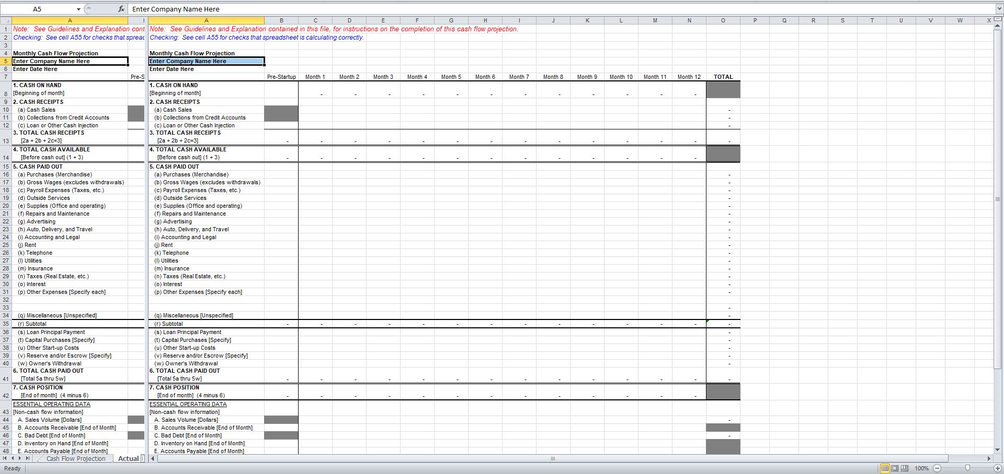Switch to the Cash Flow Projection sheet tab
The height and width of the screenshot is (474, 1004).
point(76,459)
